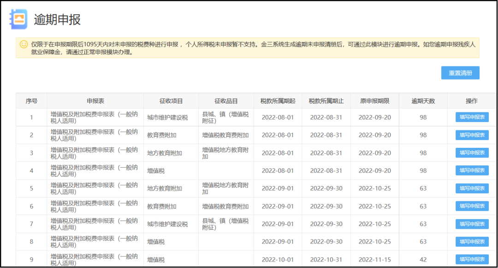498x268 pixels.
Task: Click 增值税教育费附加 in row 6
Action: pyautogui.click(x=225, y=206)
